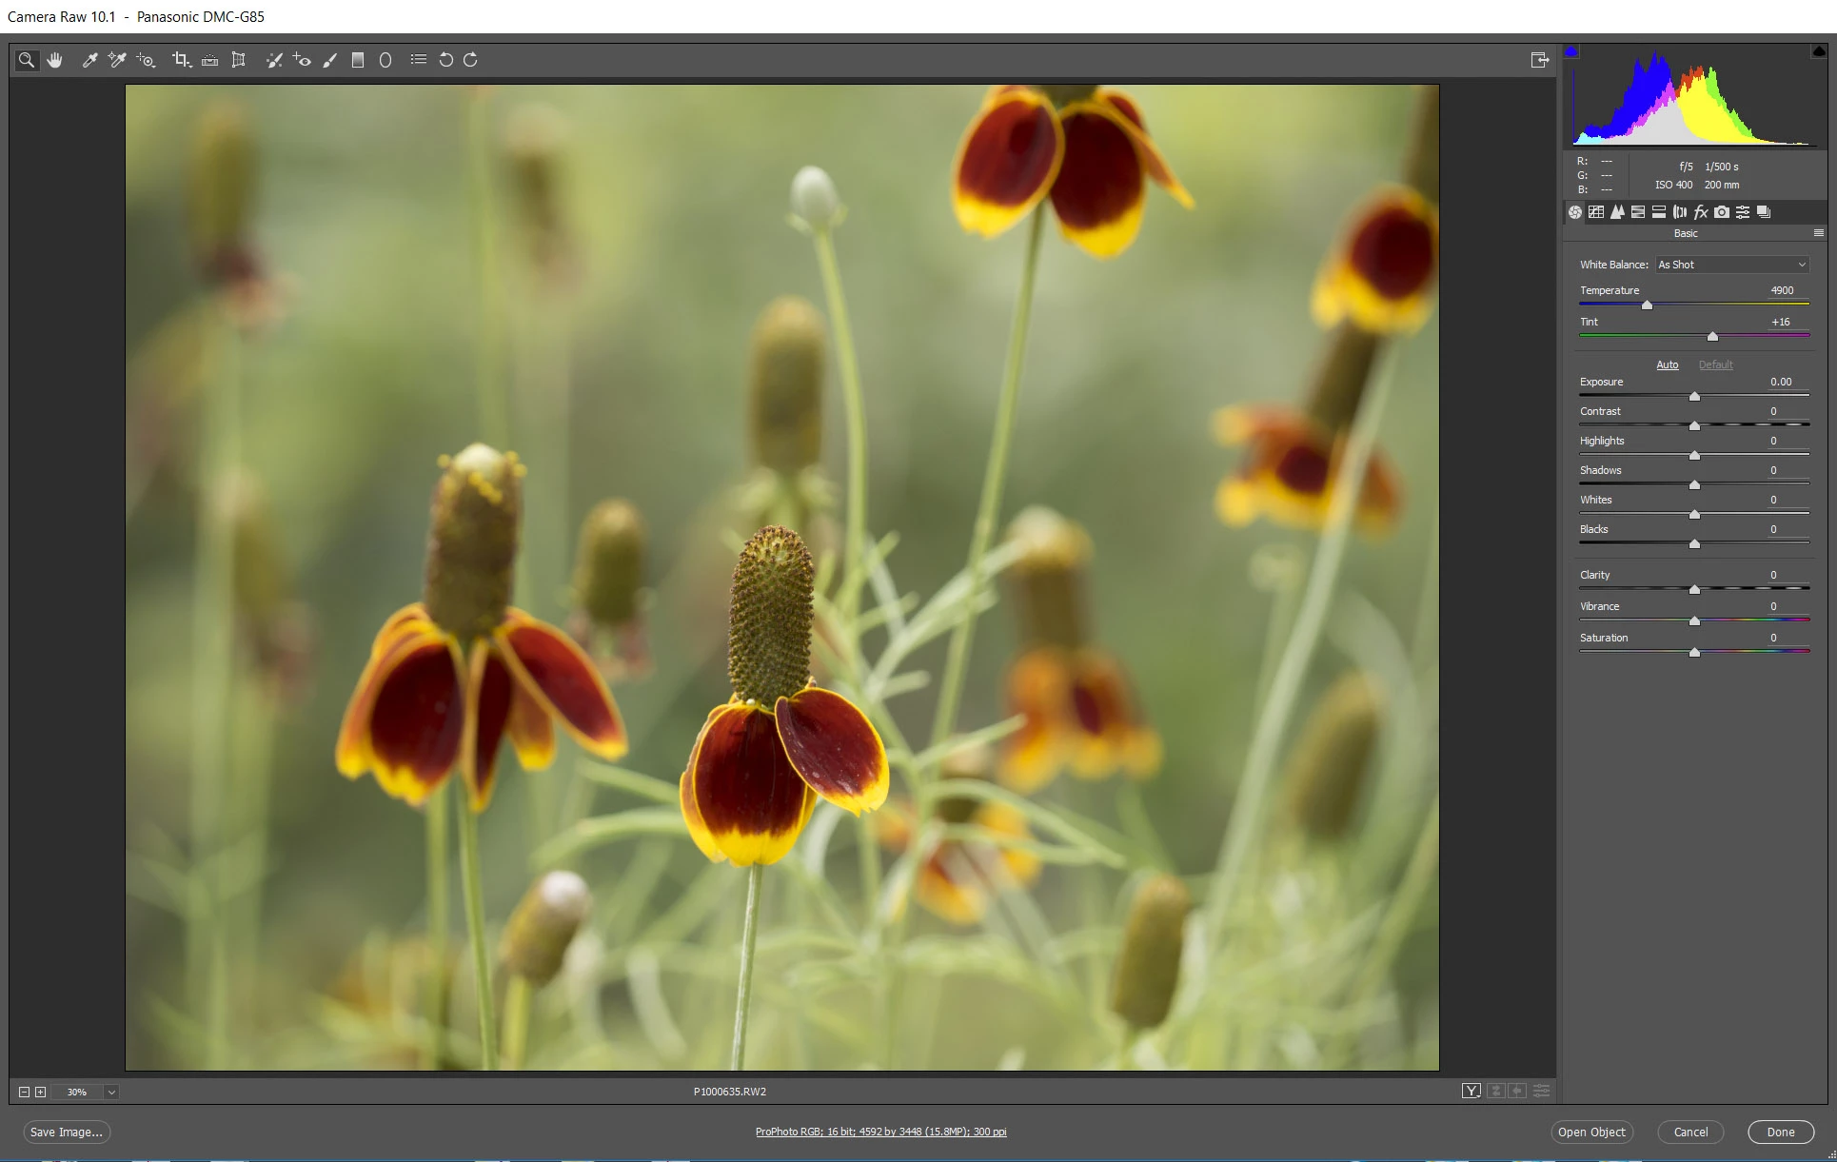Open workflow options link ProPhoto RGB
This screenshot has width=1837, height=1162.
coord(880,1132)
